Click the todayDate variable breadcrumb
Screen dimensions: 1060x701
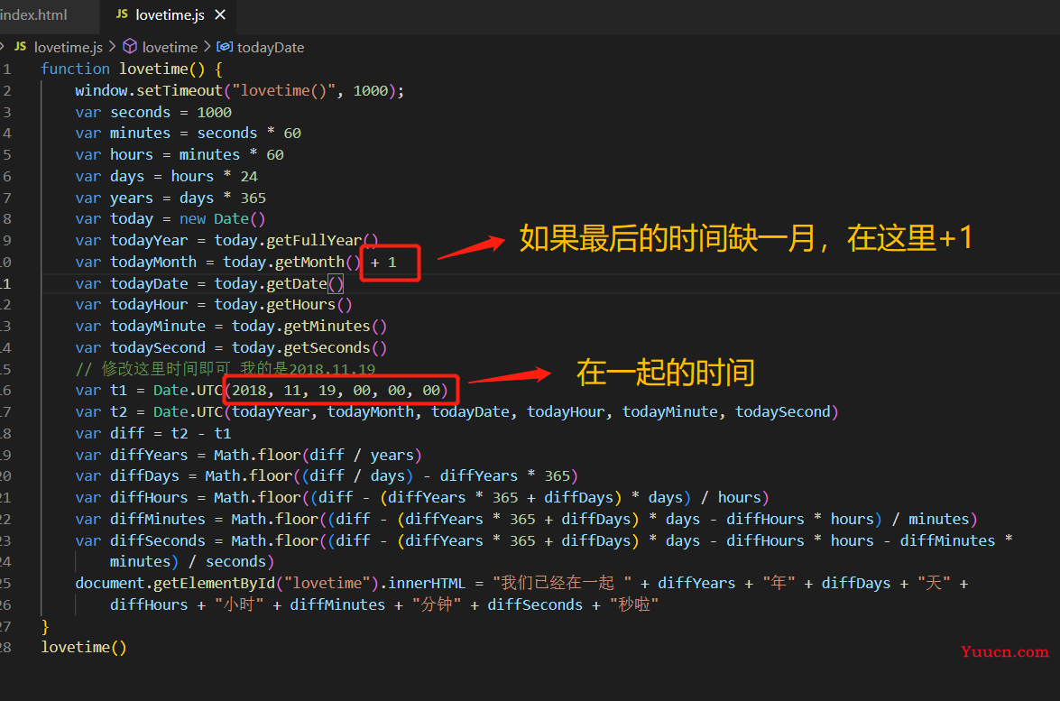coord(271,47)
